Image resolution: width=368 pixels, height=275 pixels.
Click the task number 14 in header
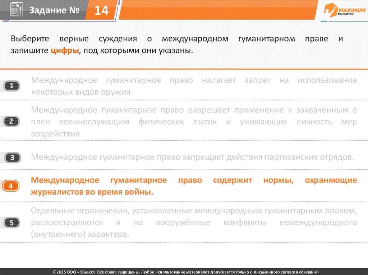coord(101,10)
